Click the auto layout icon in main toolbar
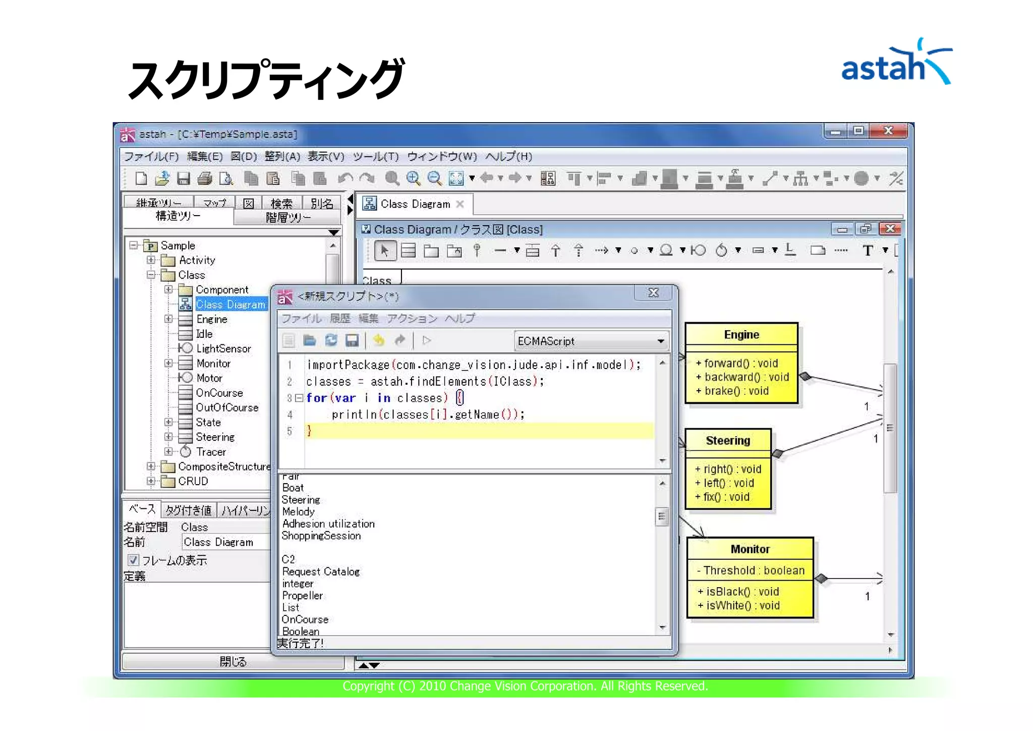 coord(548,179)
